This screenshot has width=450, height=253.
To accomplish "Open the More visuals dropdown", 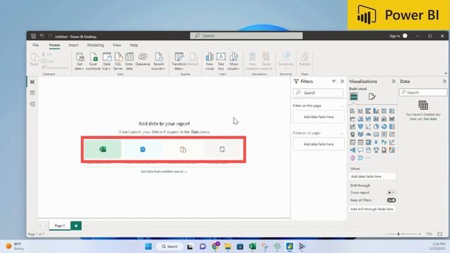I will (233, 61).
